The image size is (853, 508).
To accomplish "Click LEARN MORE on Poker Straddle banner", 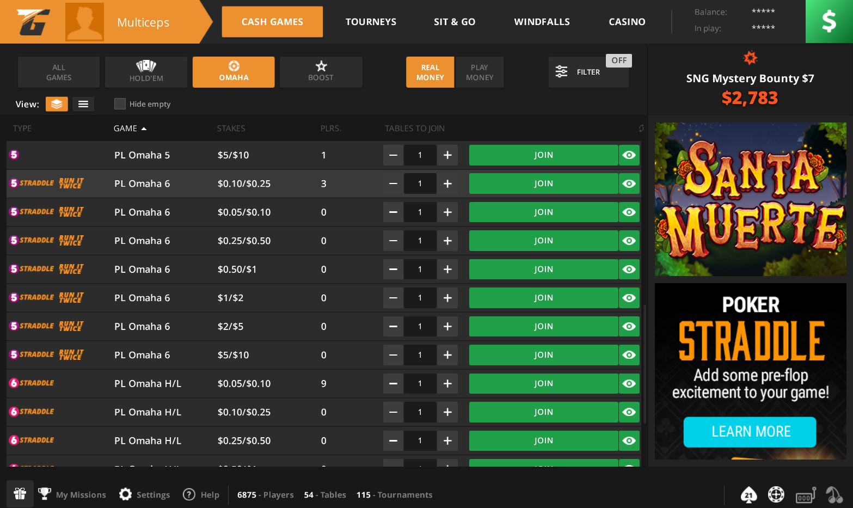I will coord(750,432).
